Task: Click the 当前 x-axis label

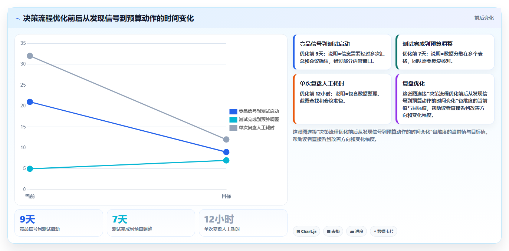Action: tap(30, 196)
